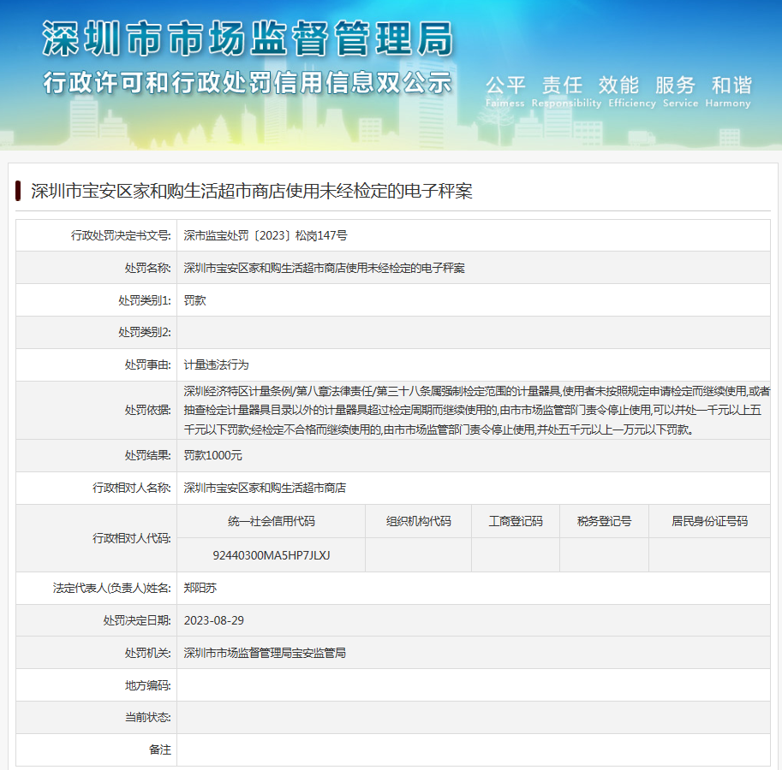Click the 处罚事由 label

(147, 365)
